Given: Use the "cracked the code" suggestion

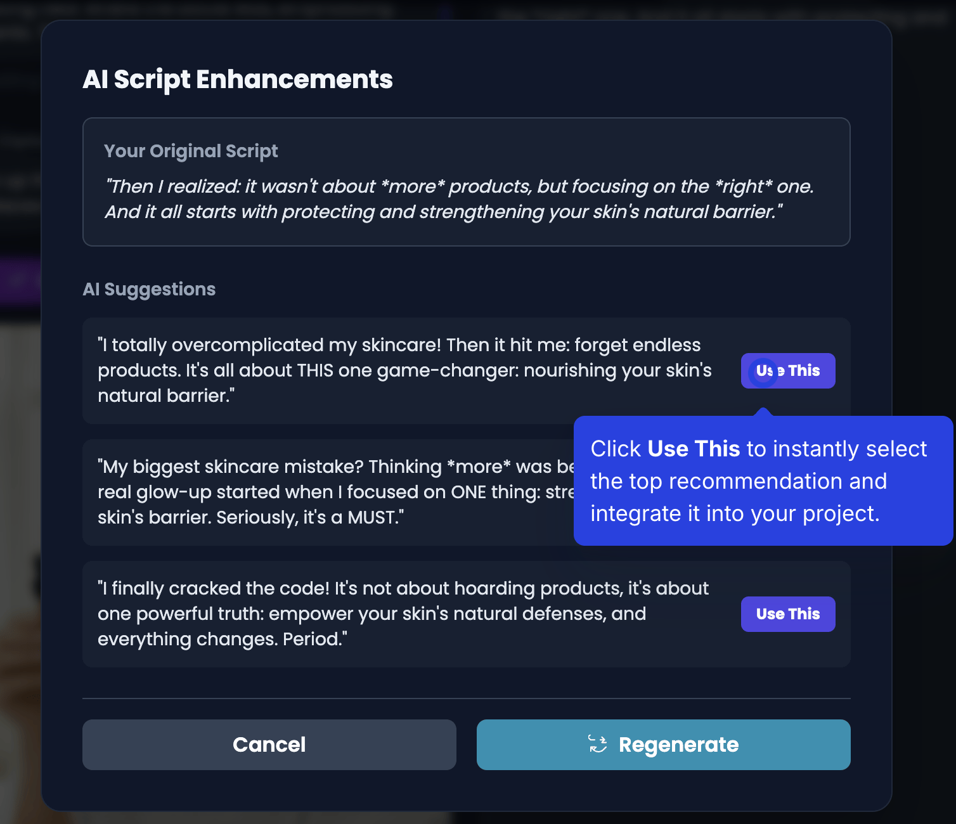Looking at the screenshot, I should coord(787,614).
